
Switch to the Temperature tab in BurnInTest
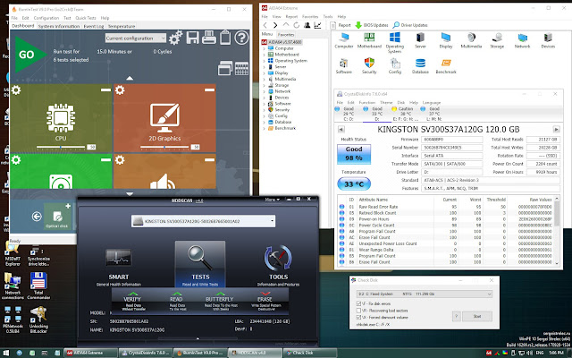(x=122, y=26)
